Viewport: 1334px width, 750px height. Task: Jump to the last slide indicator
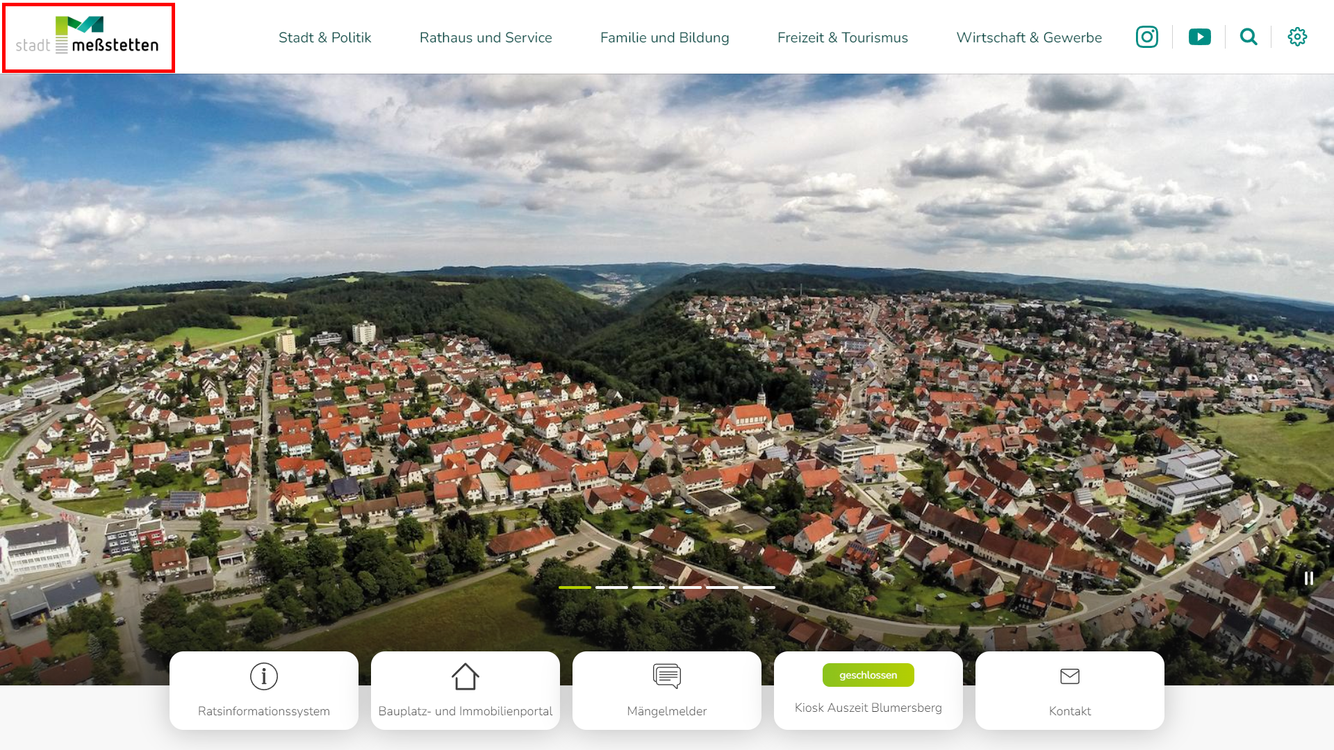click(x=759, y=587)
